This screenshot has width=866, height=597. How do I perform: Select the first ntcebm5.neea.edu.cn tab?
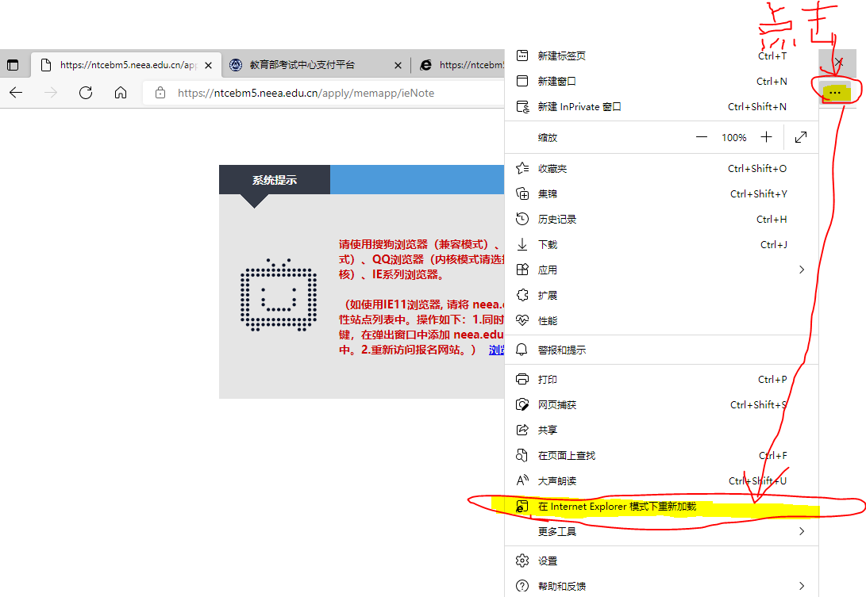(126, 65)
